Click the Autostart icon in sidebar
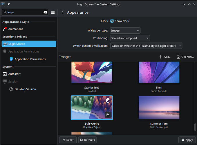 click(5, 74)
